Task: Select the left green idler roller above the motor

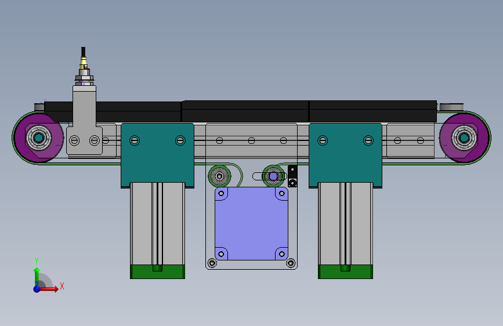Action: click(219, 176)
